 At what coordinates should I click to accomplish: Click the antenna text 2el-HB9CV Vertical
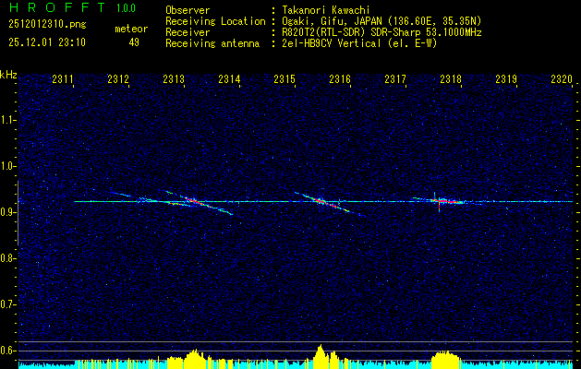tap(359, 43)
